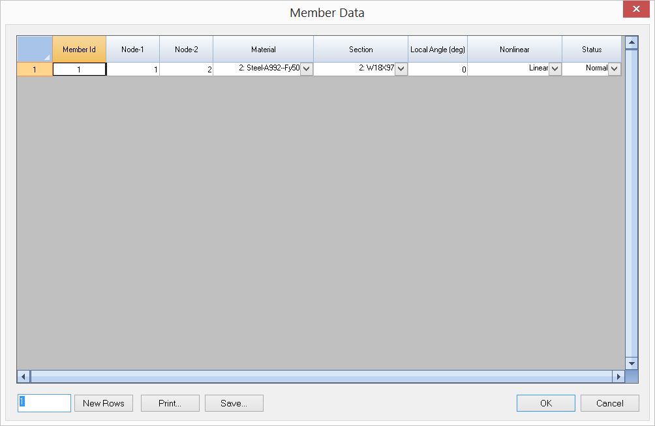
Task: Edit the Local Angle cell showing 0
Action: [437, 68]
